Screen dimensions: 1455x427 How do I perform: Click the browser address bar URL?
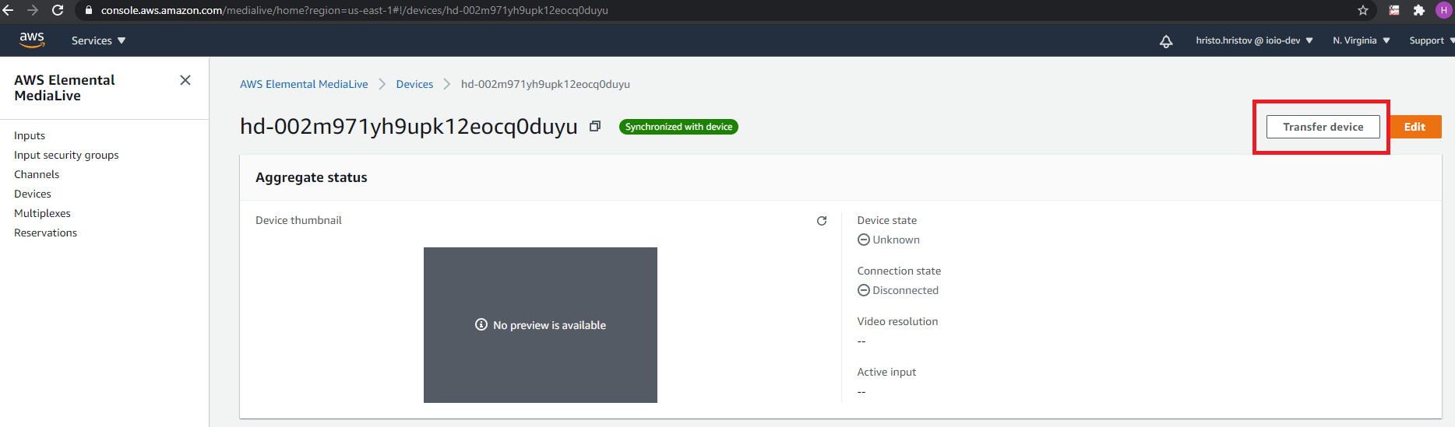pos(354,10)
